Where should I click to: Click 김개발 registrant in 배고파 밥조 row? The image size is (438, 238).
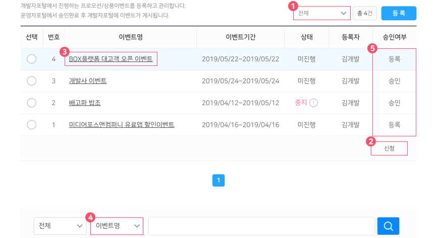pyautogui.click(x=351, y=103)
